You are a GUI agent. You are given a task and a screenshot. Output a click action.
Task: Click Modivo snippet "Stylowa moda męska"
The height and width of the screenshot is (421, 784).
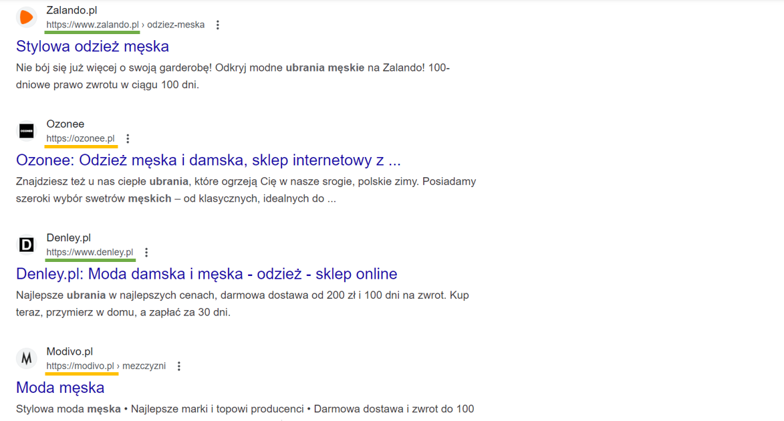pyautogui.click(x=245, y=409)
